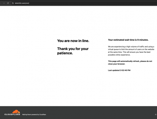
Task: Click the blink182.com address bar URL
Action: coord(22,3)
